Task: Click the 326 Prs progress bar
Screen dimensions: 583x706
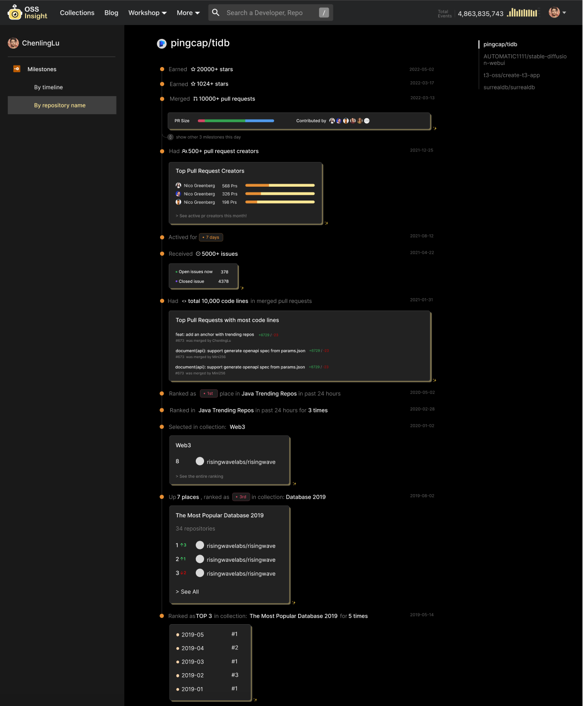Action: [x=280, y=194]
